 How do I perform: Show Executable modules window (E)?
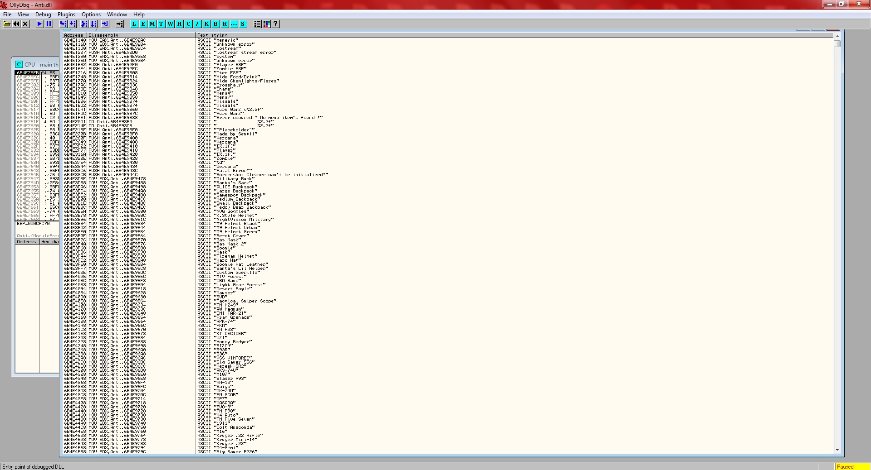pyautogui.click(x=143, y=24)
